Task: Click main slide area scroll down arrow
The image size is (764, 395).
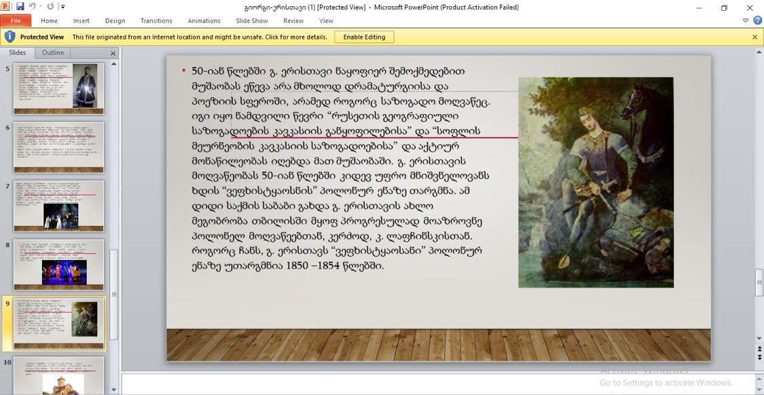Action: pyautogui.click(x=759, y=338)
